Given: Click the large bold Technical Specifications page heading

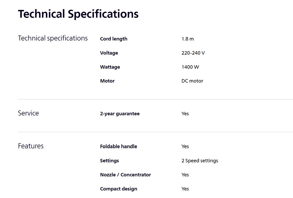Looking at the screenshot, I should (78, 14).
